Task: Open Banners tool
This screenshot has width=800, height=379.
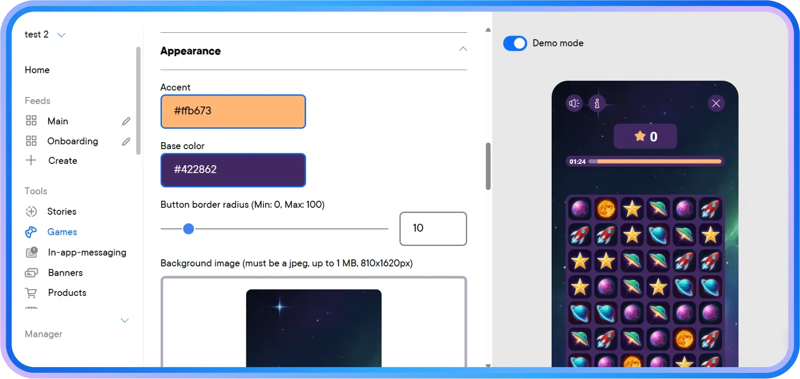Action: 66,272
